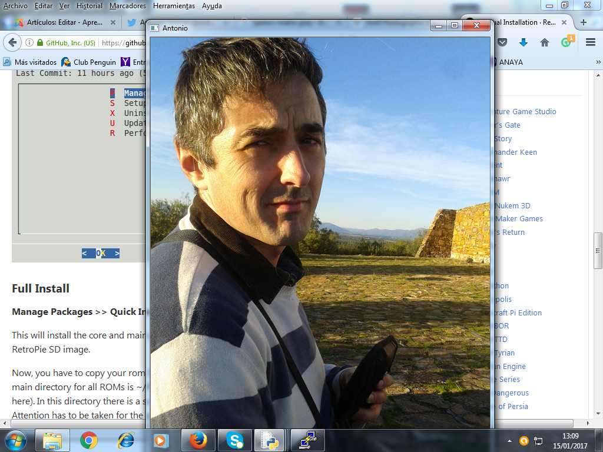Go back with the Firefox back arrow

(x=12, y=42)
